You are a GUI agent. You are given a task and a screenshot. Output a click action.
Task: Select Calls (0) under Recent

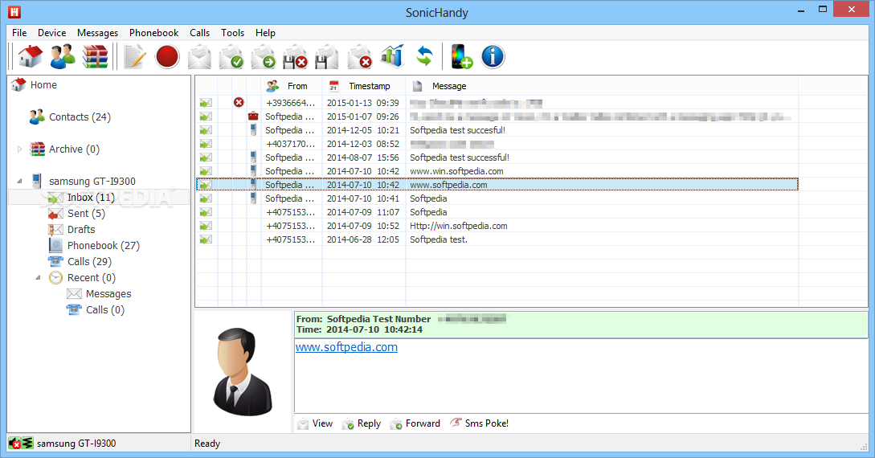point(105,309)
